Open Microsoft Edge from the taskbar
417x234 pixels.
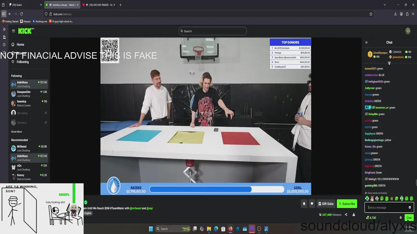216,229
